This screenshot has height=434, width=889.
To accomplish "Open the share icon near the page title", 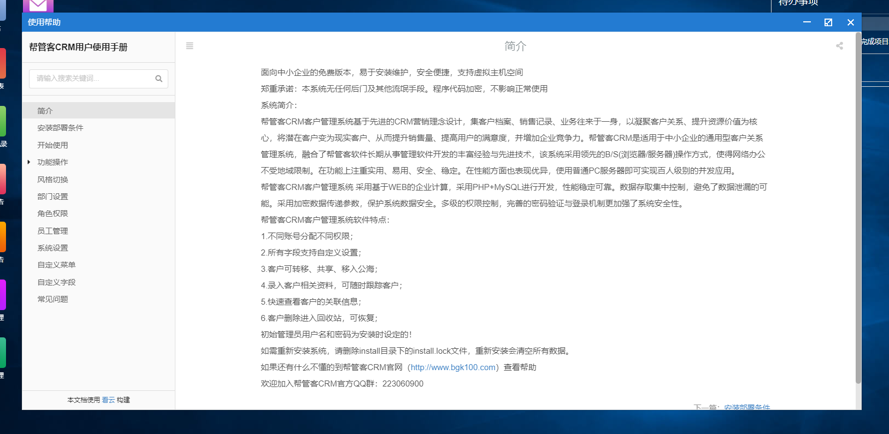I will pos(839,46).
